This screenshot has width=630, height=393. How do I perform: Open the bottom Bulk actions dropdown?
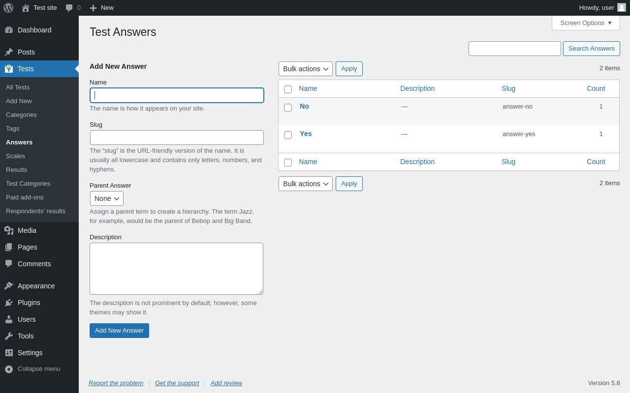[306, 184]
